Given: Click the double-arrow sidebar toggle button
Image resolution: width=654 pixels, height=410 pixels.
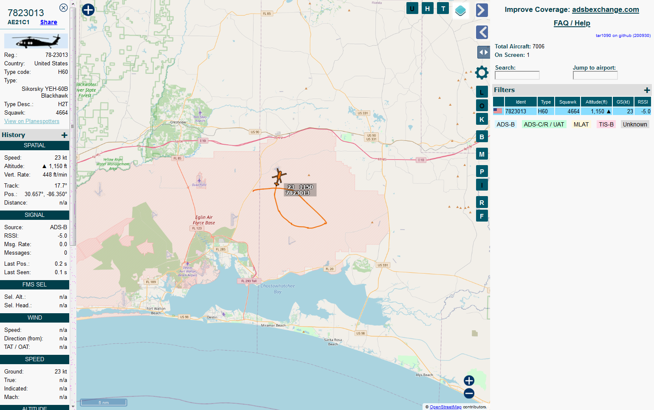Looking at the screenshot, I should click(484, 52).
